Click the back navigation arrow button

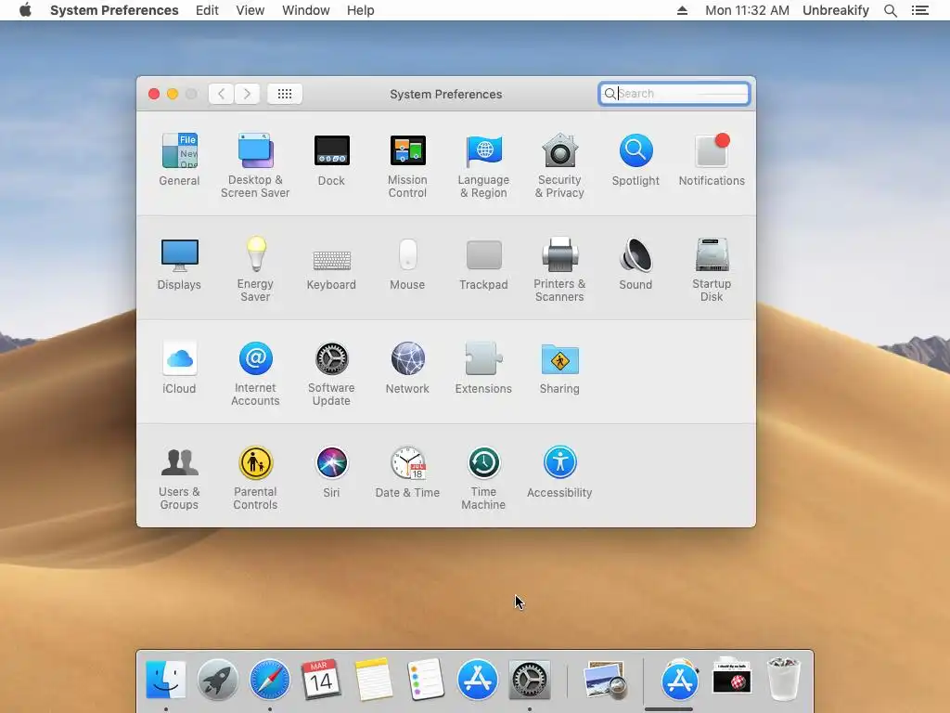[x=221, y=94]
